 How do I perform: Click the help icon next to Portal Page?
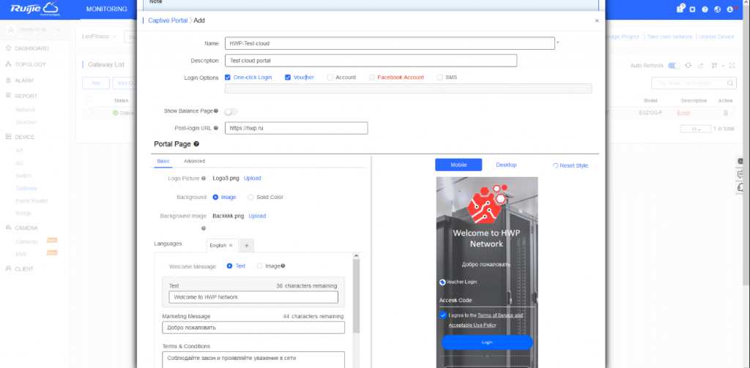pyautogui.click(x=196, y=144)
